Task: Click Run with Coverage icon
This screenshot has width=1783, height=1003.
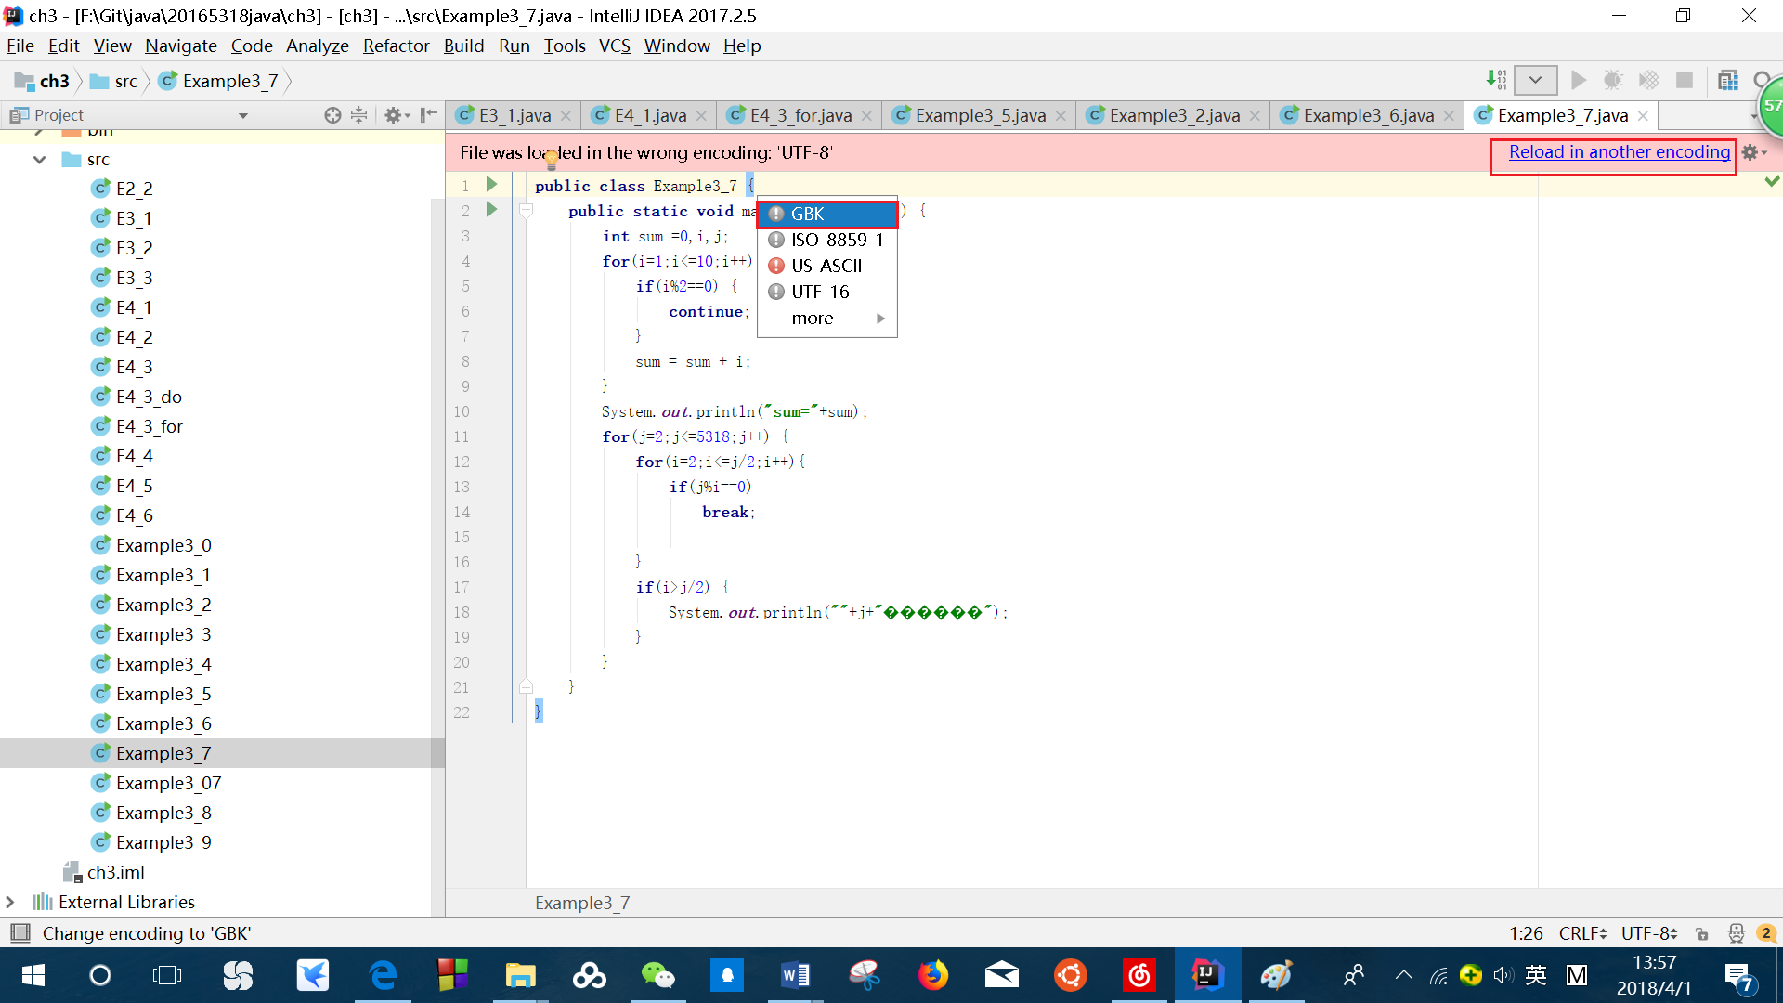Action: point(1648,81)
